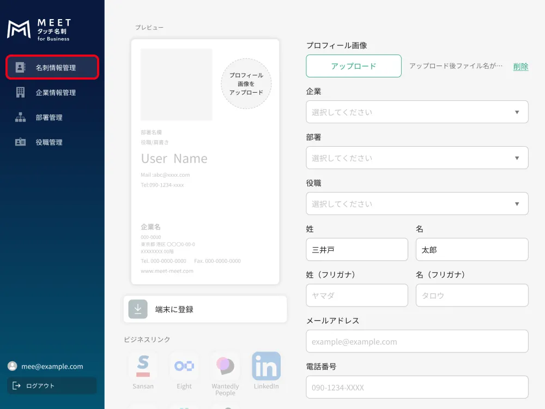Screen dimensions: 545x409
Task: Open the 部署 selection dropdown
Action: click(417, 158)
